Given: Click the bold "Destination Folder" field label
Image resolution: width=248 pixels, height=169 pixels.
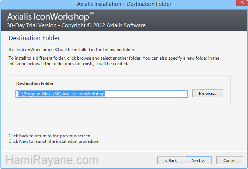Looking at the screenshot, I should click(35, 84).
